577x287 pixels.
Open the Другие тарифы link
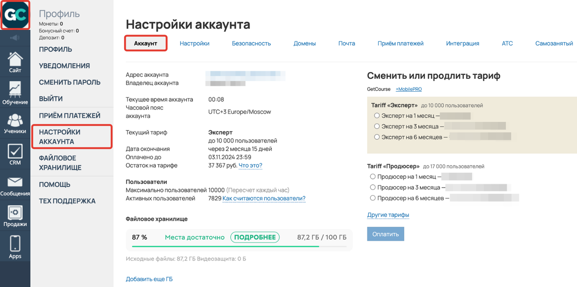point(388,215)
